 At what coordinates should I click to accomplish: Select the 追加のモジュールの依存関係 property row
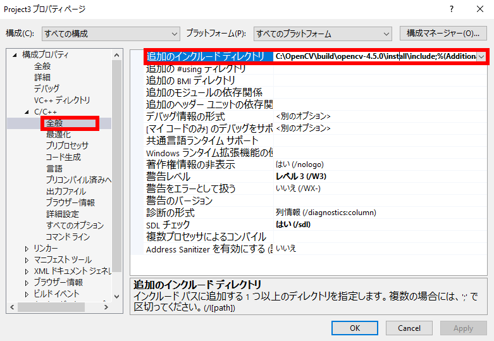315,92
